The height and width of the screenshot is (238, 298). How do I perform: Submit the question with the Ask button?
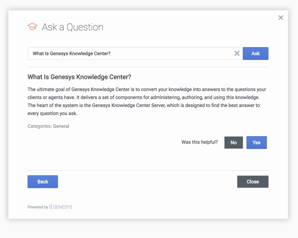256,53
